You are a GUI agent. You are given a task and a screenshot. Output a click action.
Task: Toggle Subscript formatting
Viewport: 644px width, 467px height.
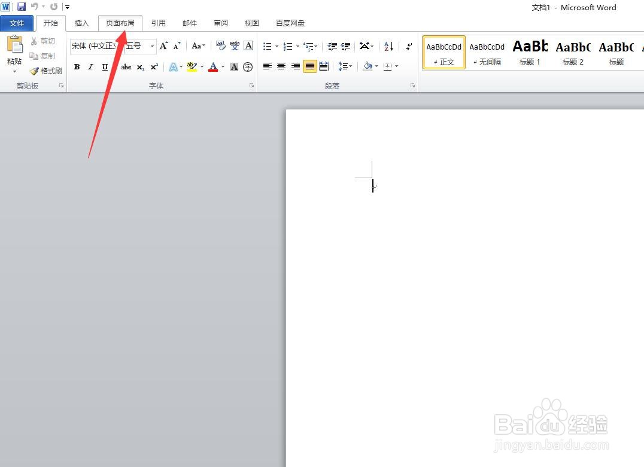pyautogui.click(x=141, y=67)
